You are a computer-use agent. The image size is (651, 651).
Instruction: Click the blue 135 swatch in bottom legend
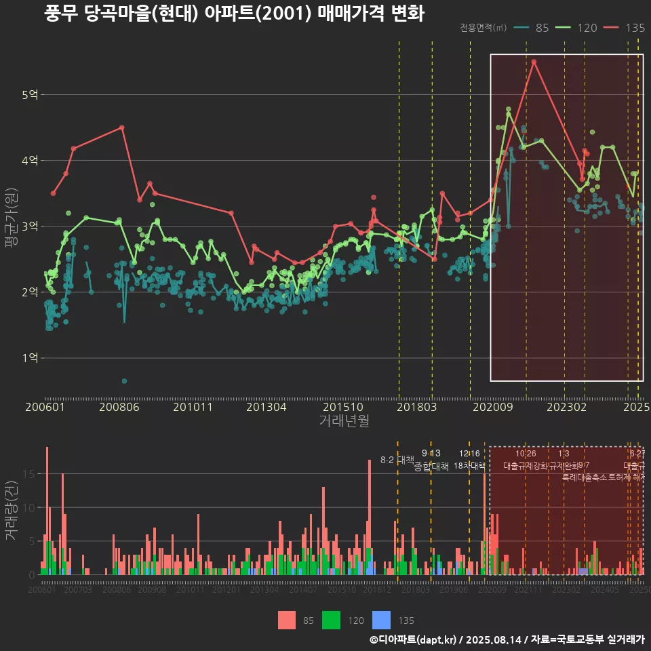(382, 620)
